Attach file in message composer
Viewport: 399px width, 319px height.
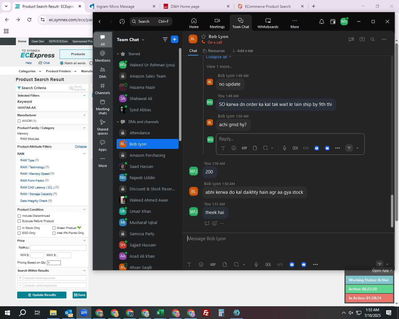tap(225, 264)
